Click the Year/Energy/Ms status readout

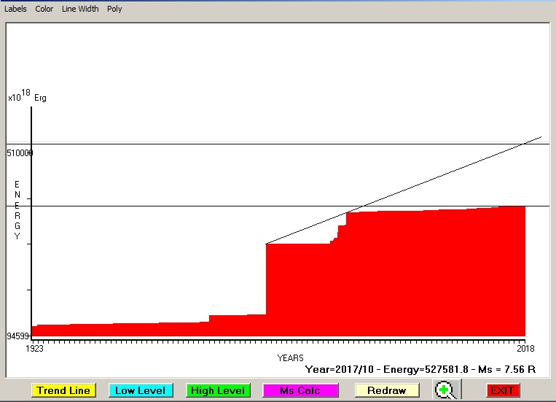420,370
